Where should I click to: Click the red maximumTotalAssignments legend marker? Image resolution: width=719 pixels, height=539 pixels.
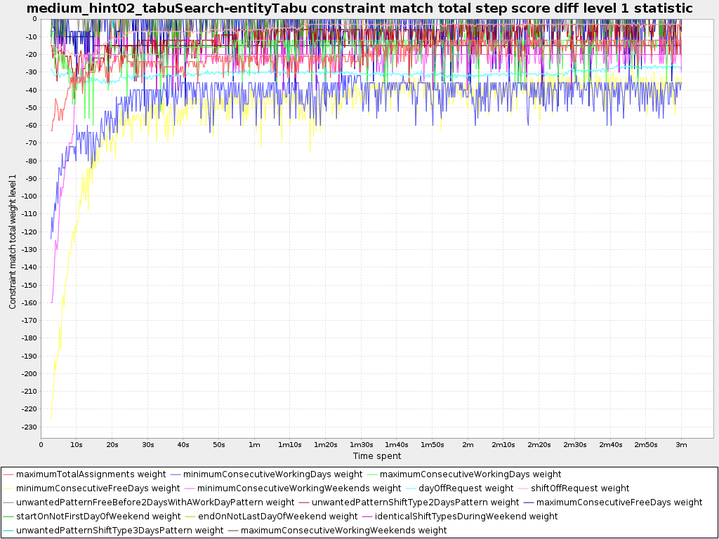tap(9, 474)
